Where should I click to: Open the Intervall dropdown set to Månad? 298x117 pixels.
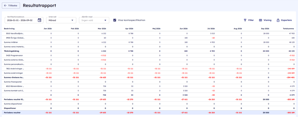click(x=61, y=20)
